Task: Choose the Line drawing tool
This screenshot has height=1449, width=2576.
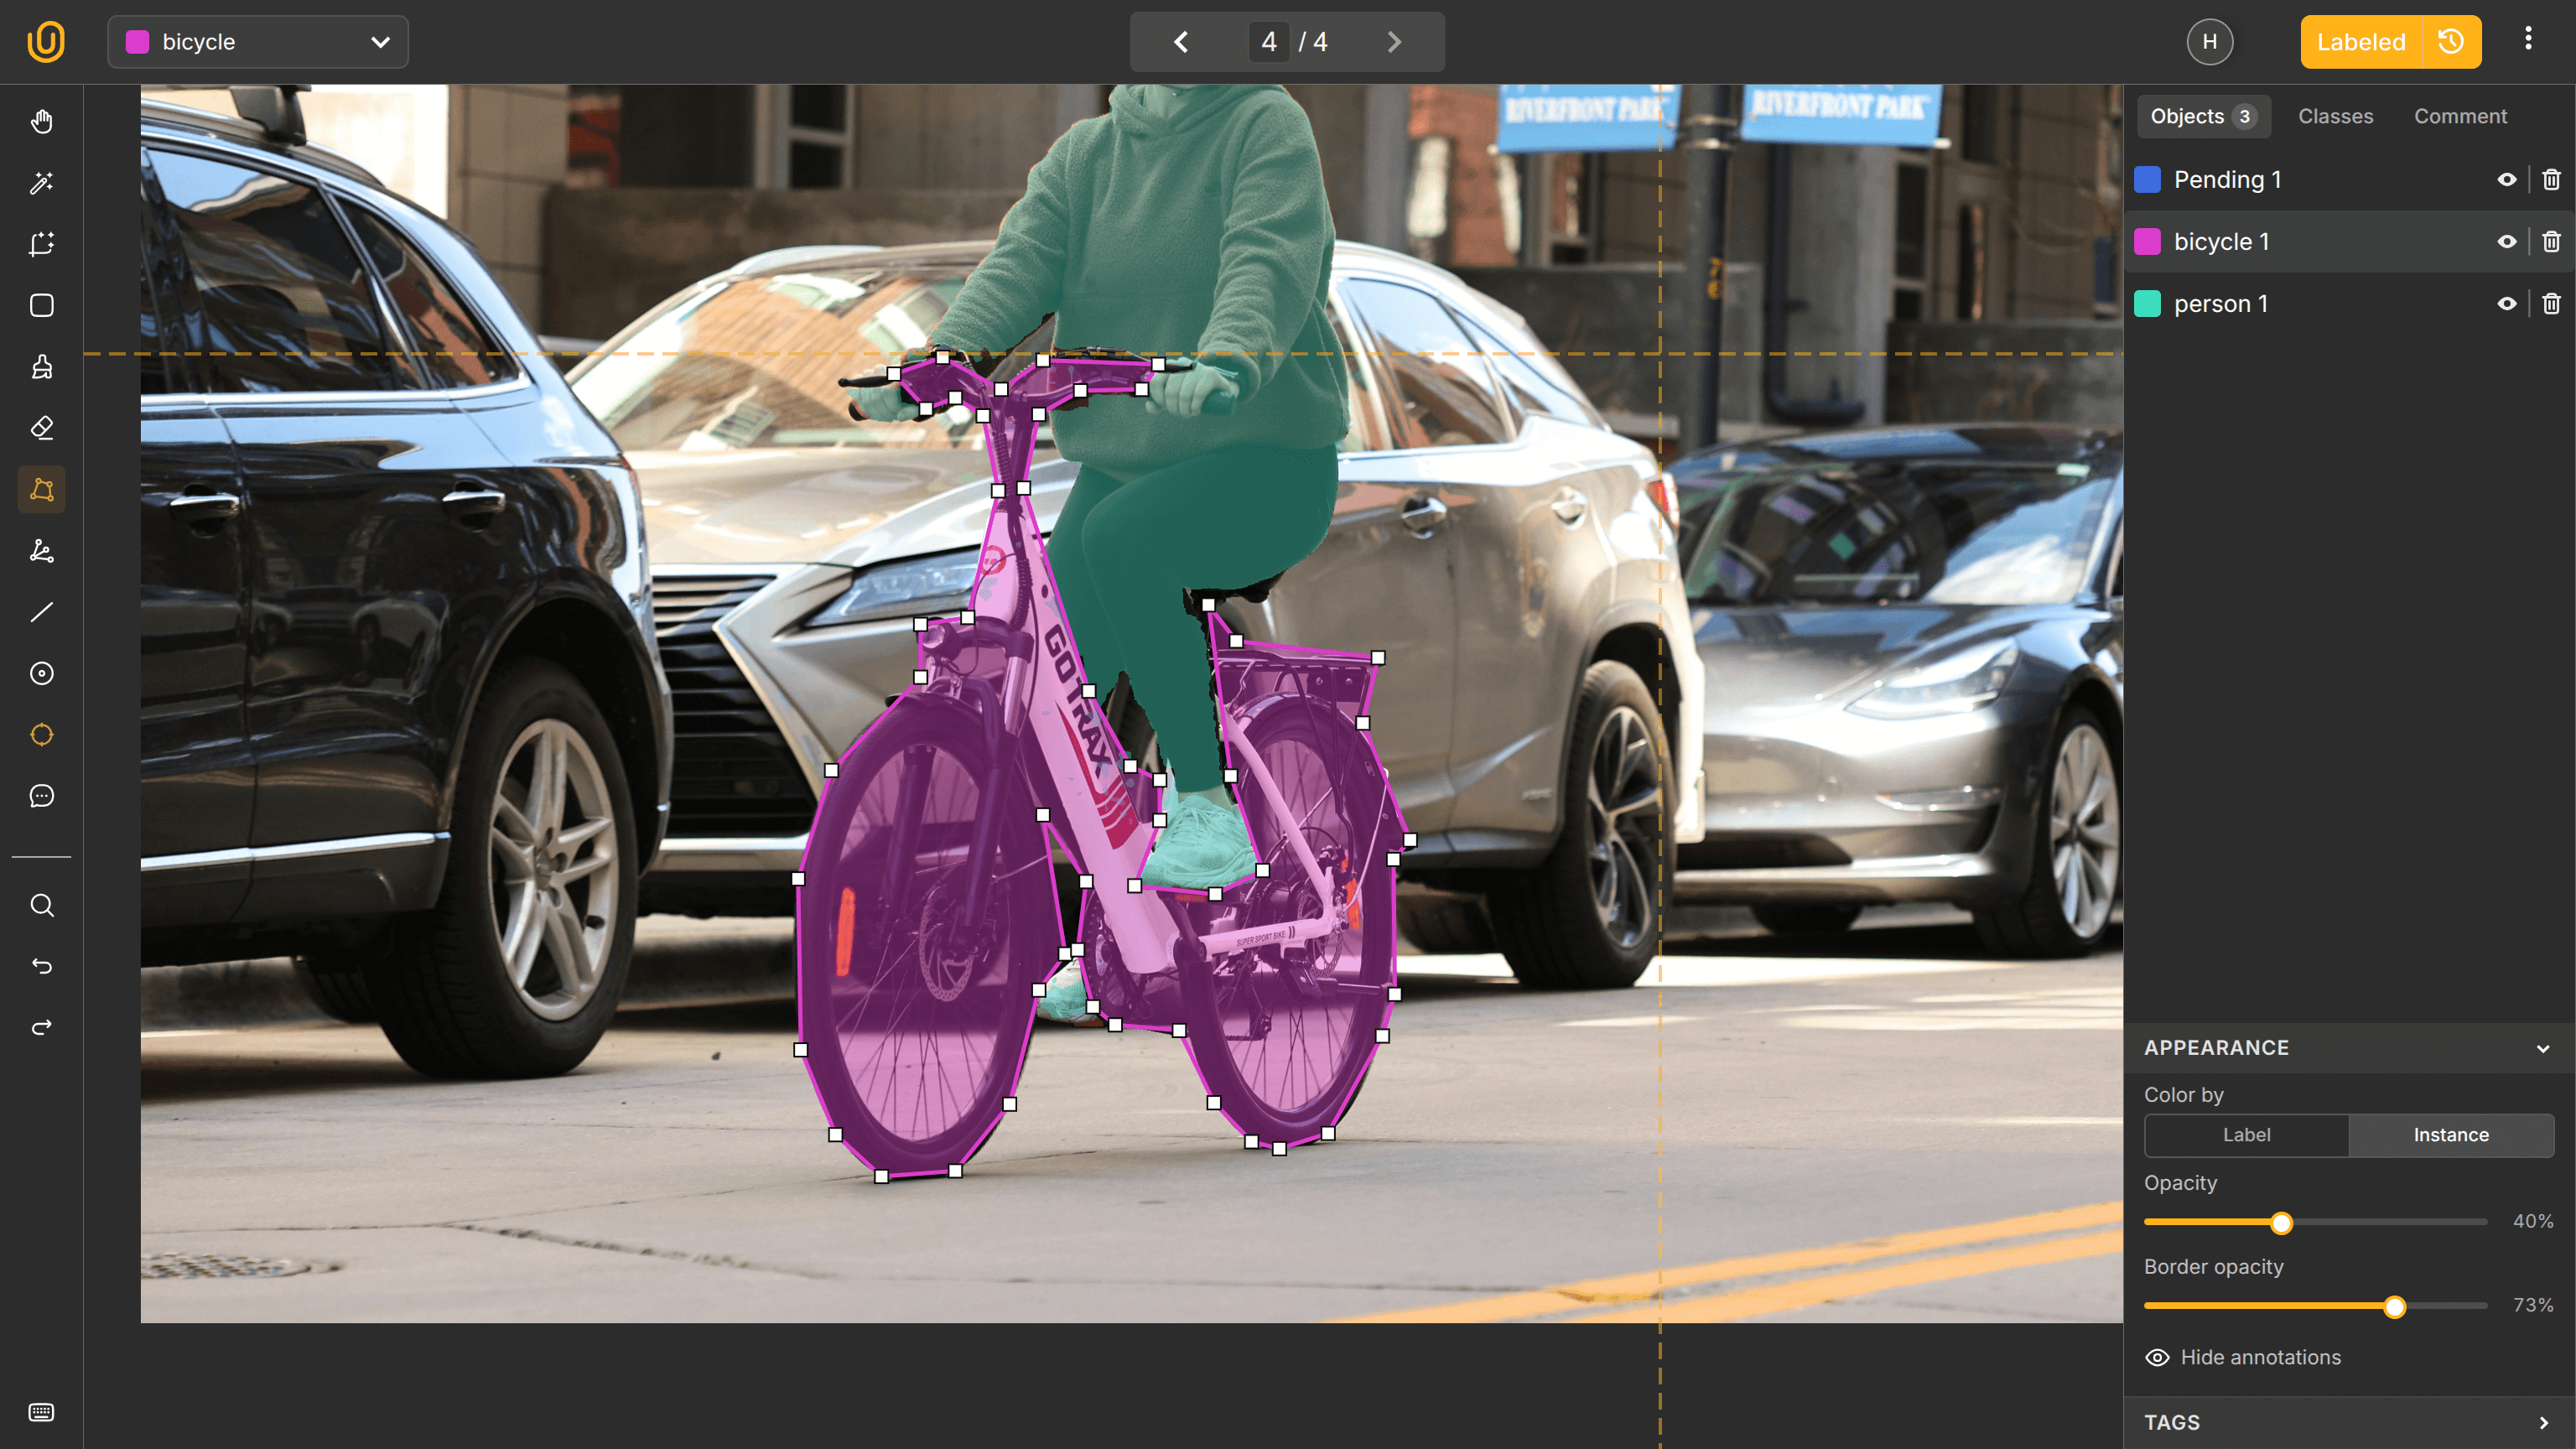Action: tap(42, 612)
